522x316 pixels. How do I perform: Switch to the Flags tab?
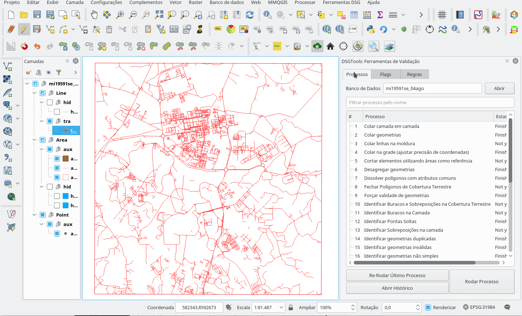385,74
